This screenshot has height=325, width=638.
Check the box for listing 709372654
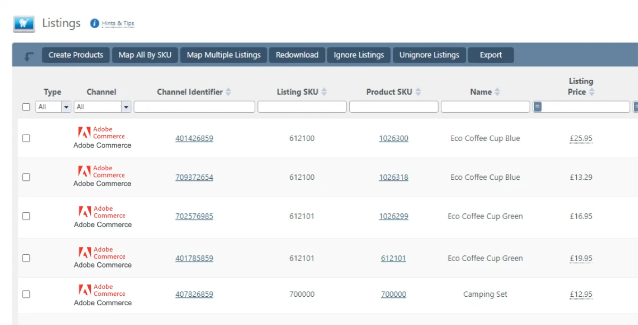coord(26,177)
